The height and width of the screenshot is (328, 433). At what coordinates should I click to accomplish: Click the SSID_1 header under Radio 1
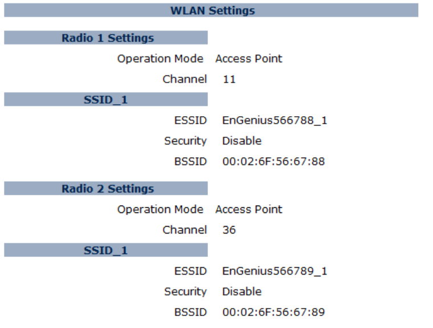tap(106, 100)
